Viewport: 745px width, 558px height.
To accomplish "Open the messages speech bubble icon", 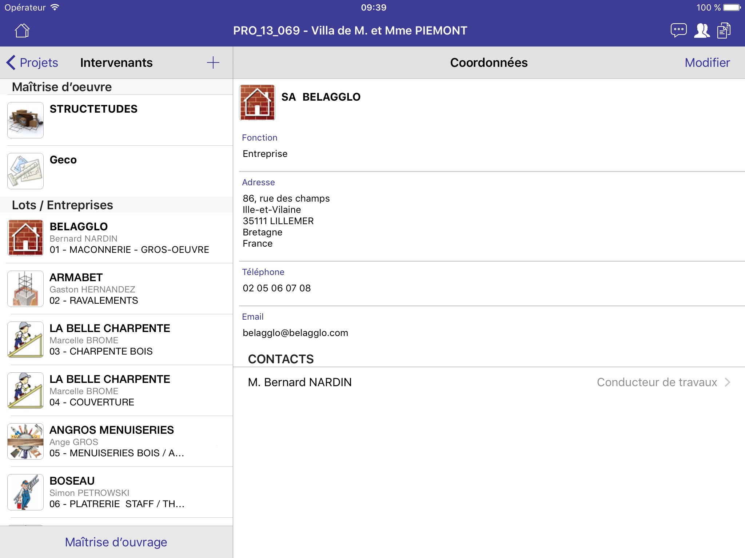I will tap(678, 31).
